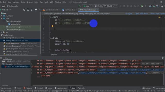This screenshot has height=92, width=165.
Task: Click the '4 spaces' indent status entry
Action: (x=160, y=91)
